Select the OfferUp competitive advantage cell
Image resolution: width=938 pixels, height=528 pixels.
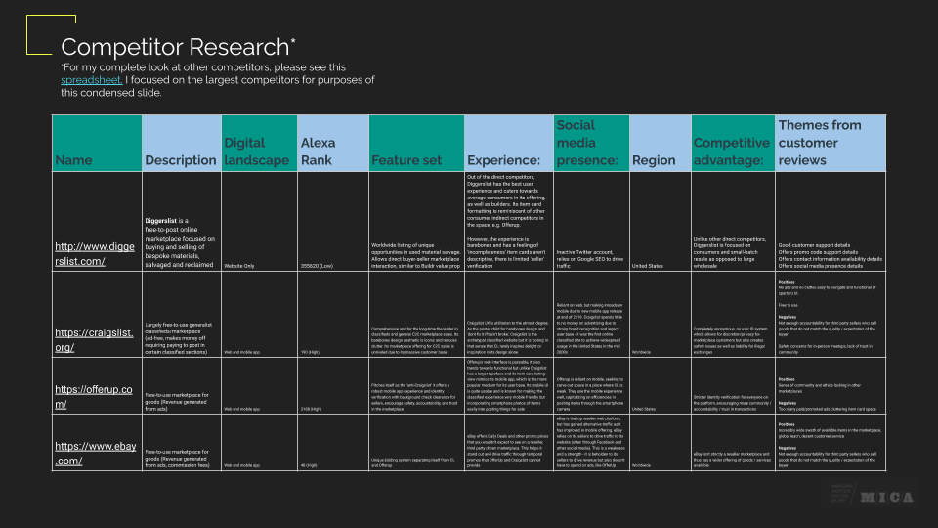734,386
